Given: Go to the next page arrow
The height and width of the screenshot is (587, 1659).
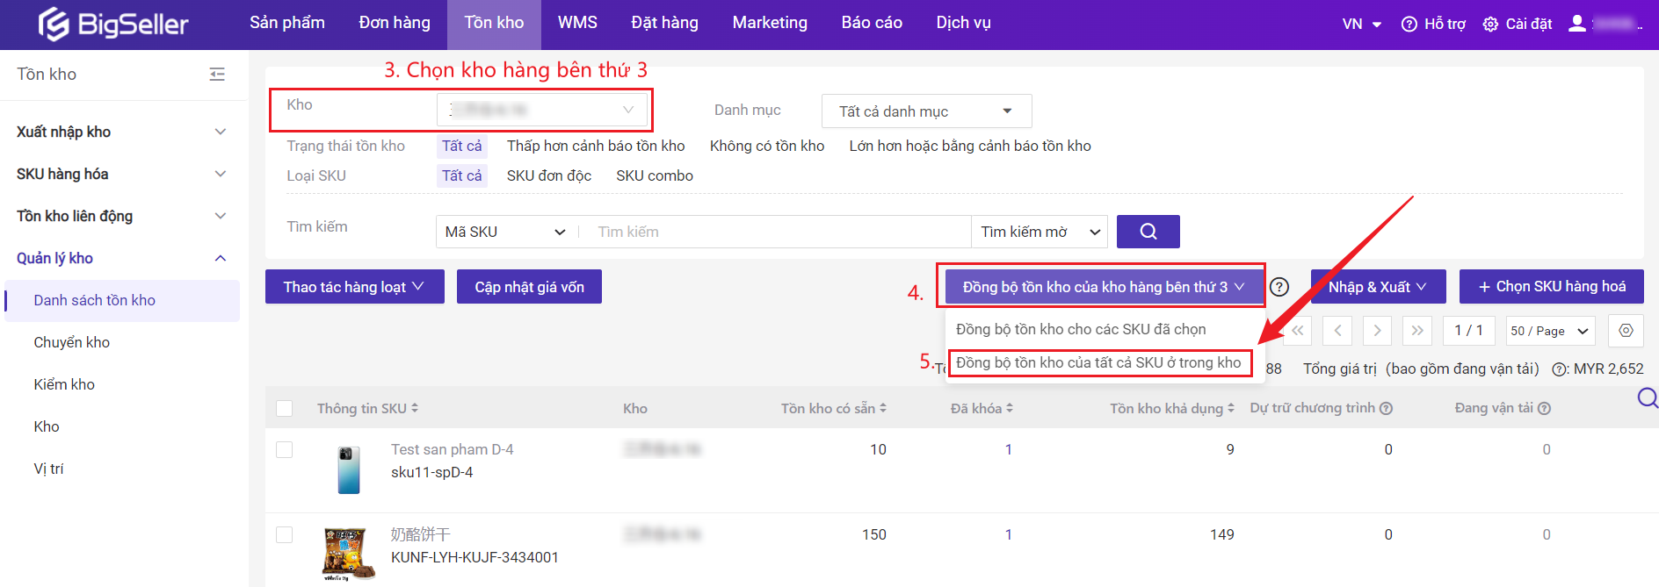Looking at the screenshot, I should point(1377,331).
